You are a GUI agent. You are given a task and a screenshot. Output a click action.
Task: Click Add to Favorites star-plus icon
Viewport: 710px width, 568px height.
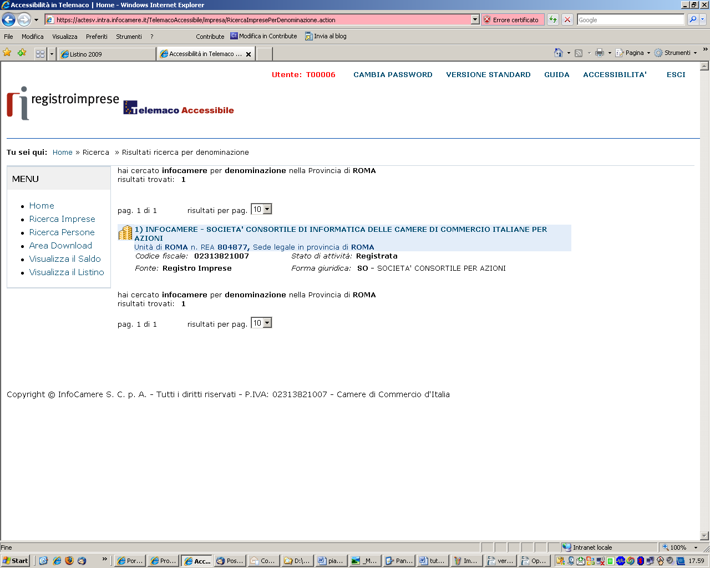[22, 53]
